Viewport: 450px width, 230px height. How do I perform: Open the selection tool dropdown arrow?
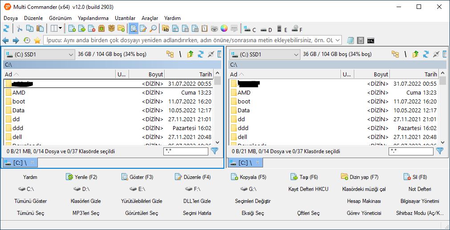pyautogui.click(x=60, y=28)
